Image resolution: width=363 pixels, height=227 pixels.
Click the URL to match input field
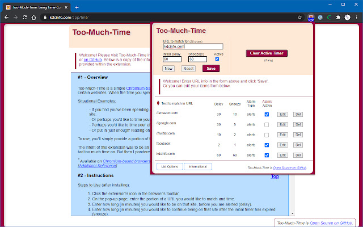(x=193, y=47)
